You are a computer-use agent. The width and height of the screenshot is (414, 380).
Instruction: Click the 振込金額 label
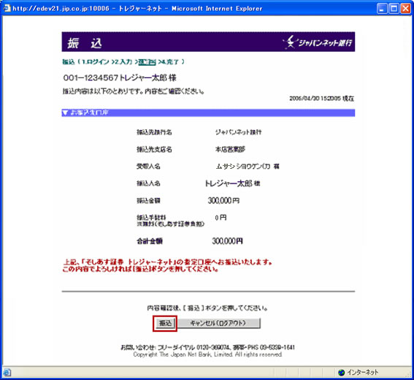click(x=148, y=200)
